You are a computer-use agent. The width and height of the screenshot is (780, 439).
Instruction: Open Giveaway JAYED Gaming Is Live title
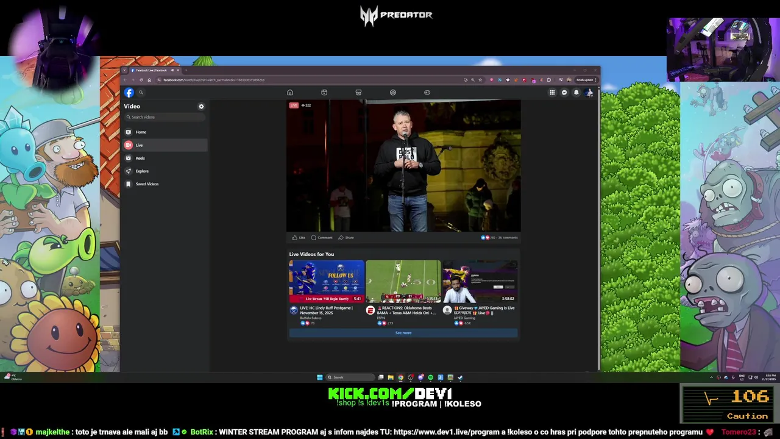pos(484,310)
